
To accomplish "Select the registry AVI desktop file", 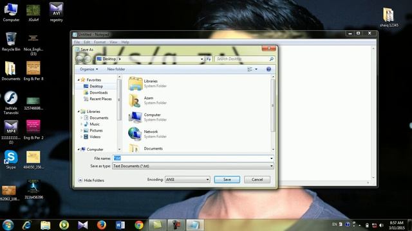I will pos(56,12).
